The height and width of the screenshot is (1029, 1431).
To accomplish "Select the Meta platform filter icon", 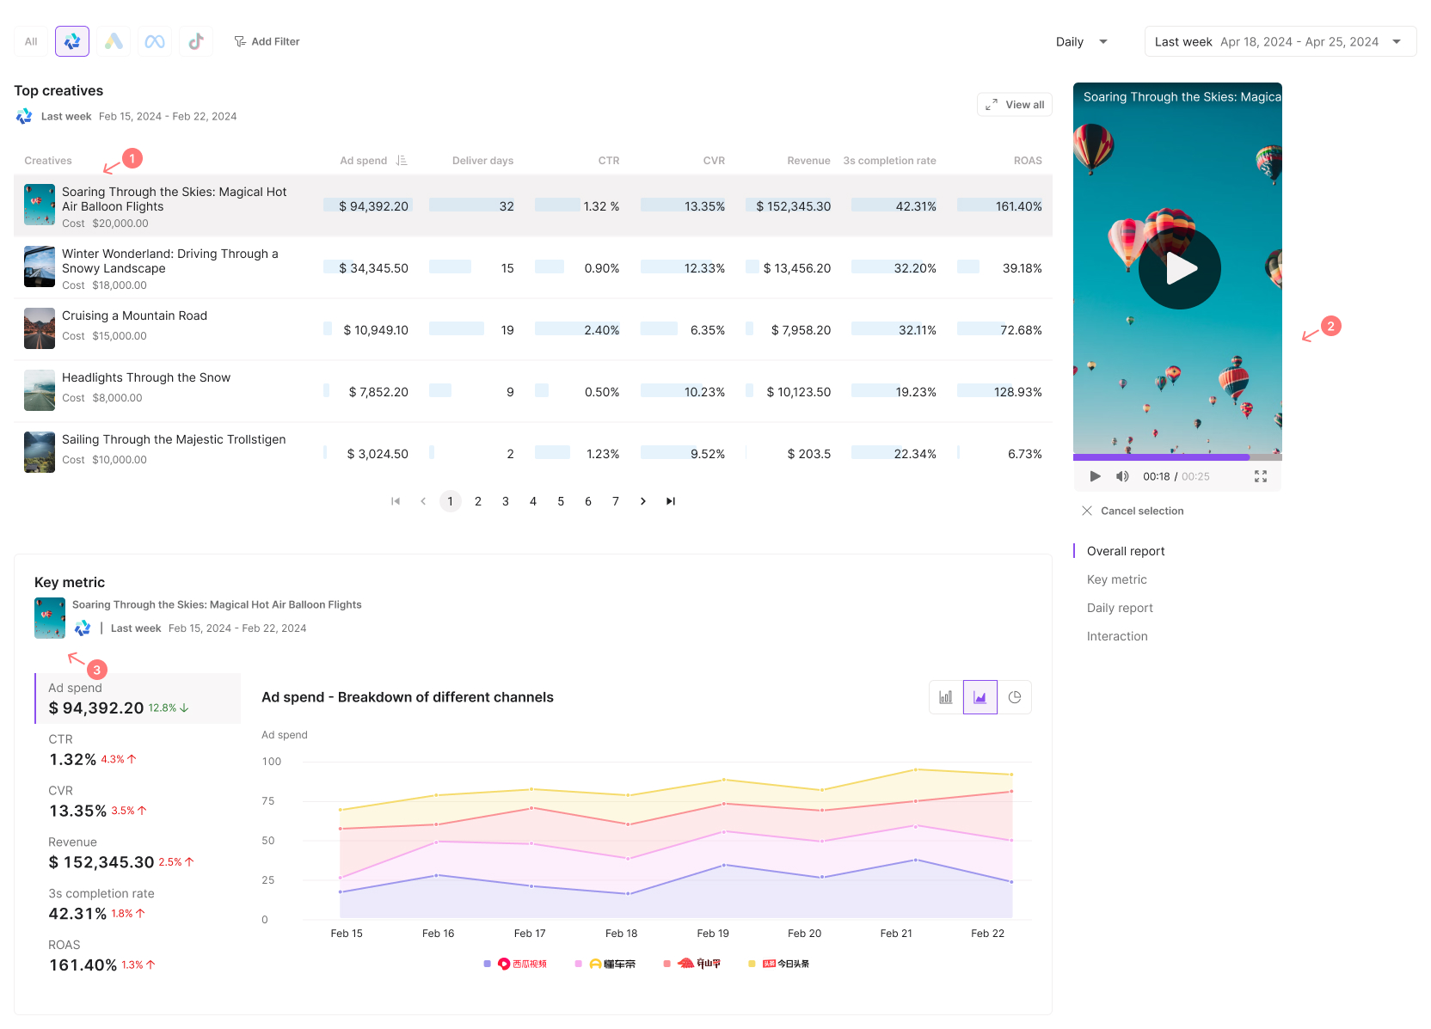I will pyautogui.click(x=155, y=41).
